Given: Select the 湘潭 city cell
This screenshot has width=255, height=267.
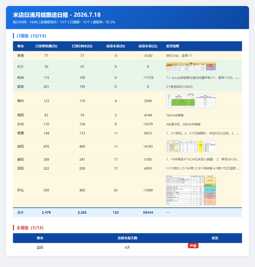Looking at the screenshot, I should tap(20, 133).
